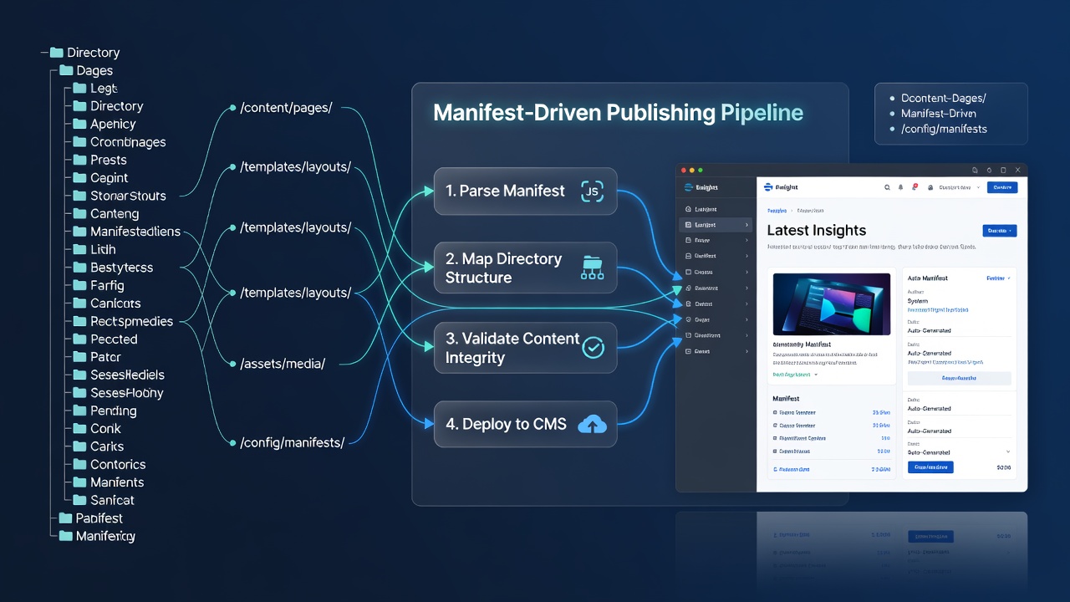
Task: Open the blue dropdown button beside Latest Insights
Action: click(x=1000, y=230)
